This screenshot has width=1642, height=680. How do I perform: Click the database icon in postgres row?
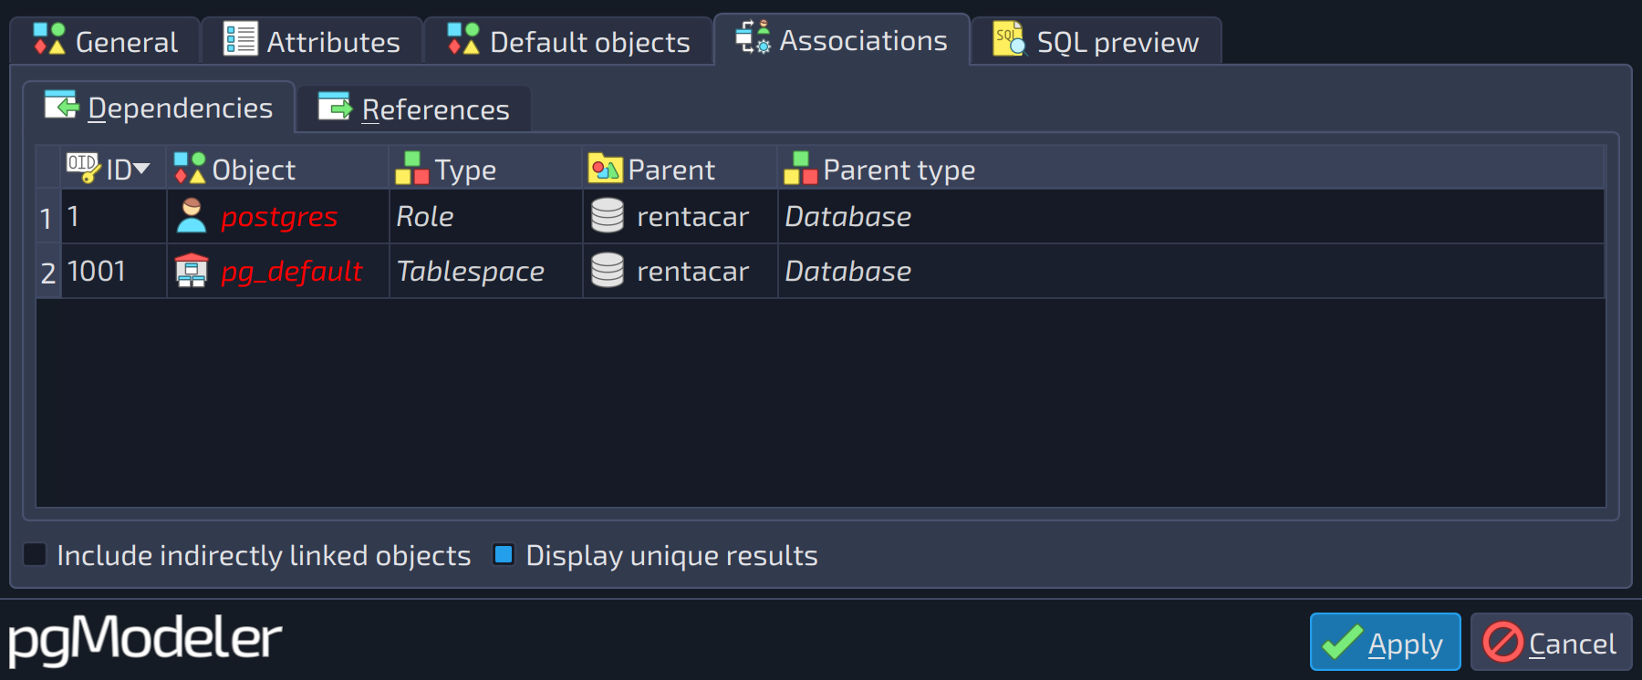pyautogui.click(x=608, y=216)
